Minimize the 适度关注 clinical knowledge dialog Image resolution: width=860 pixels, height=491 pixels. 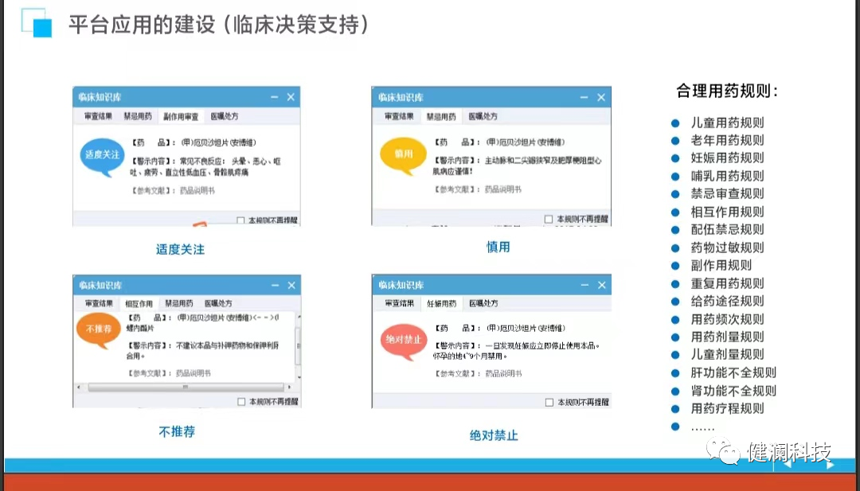pyautogui.click(x=275, y=98)
